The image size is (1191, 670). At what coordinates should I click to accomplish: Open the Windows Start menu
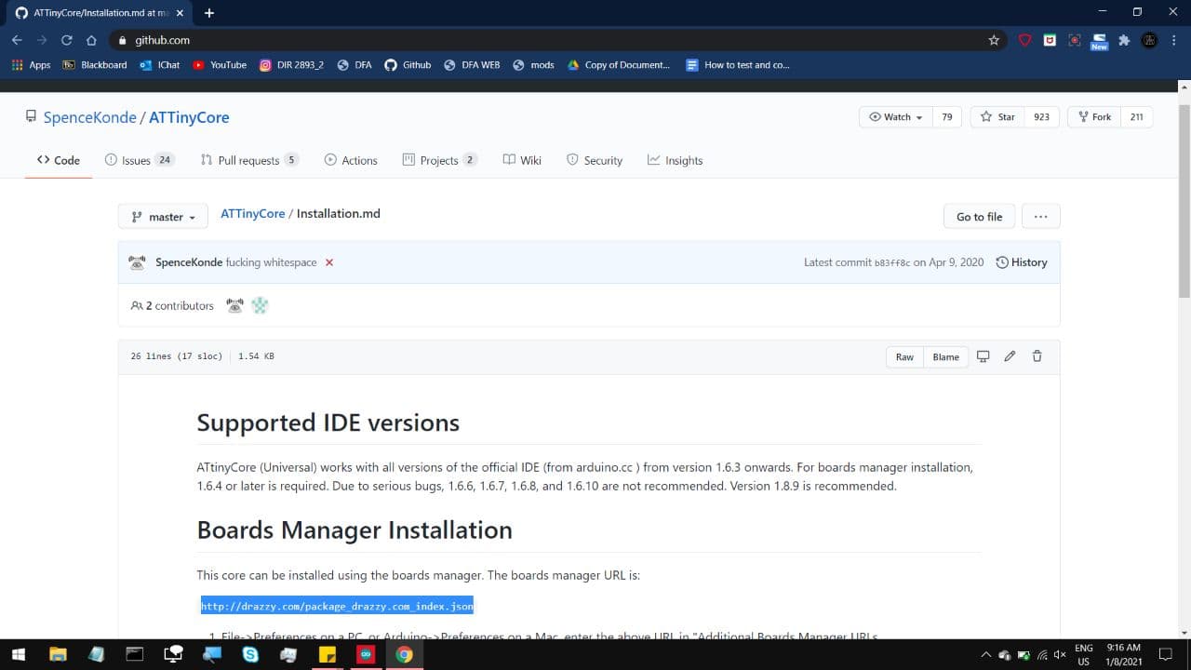click(18, 654)
